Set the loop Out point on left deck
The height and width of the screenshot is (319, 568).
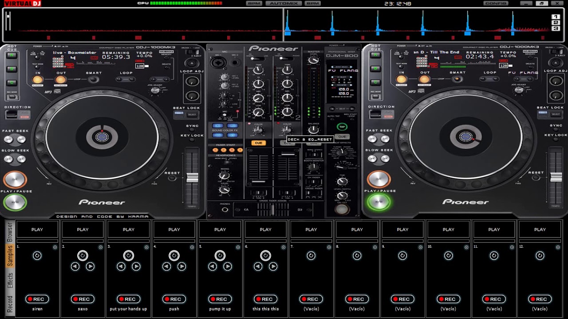coord(60,80)
